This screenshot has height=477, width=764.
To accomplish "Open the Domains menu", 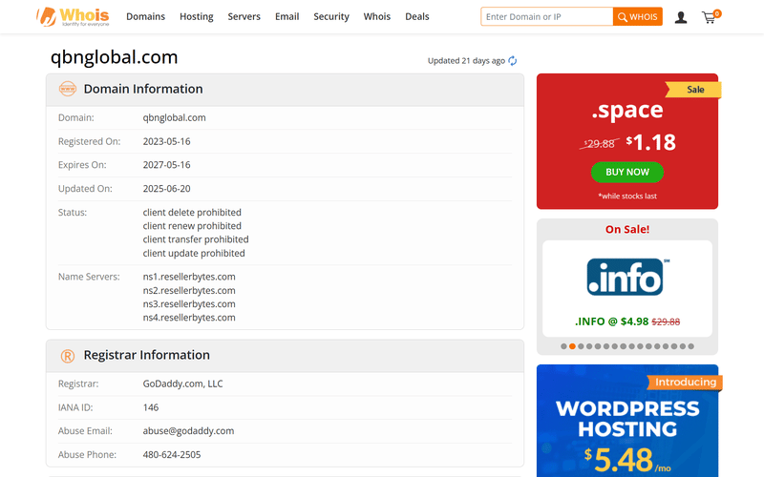I will [146, 16].
